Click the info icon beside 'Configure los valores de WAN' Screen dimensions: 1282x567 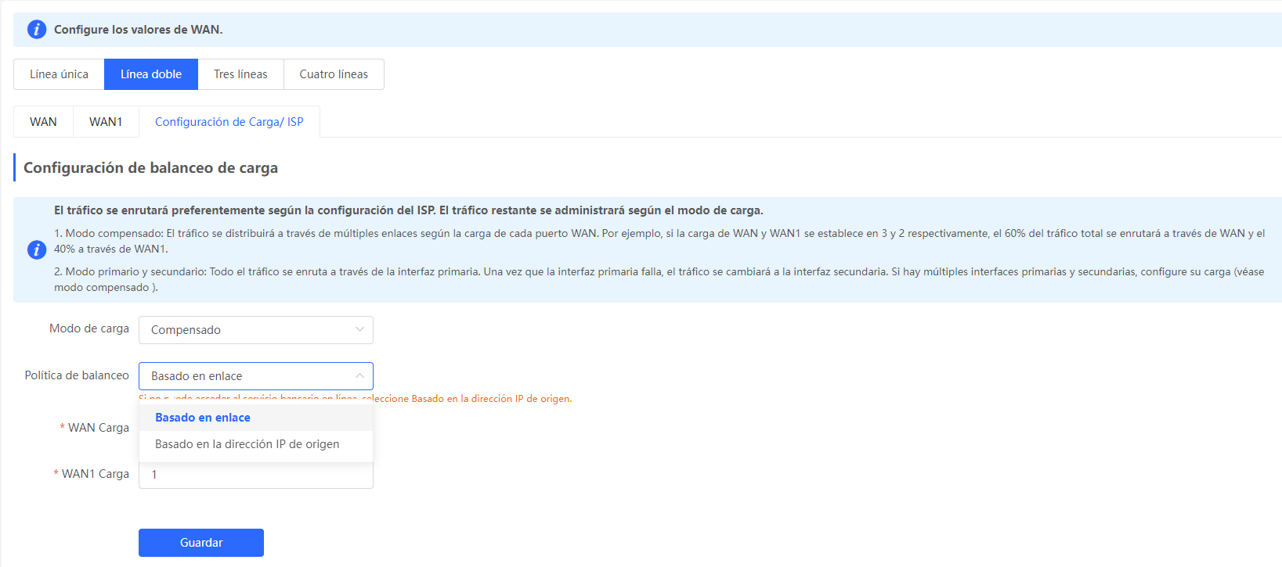[x=37, y=30]
